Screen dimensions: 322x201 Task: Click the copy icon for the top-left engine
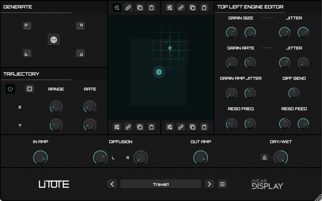pos(140,8)
